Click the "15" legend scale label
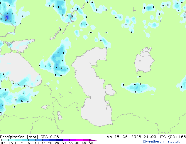Image resolution: width=186 pixels, height=144 pixels. coord(43,143)
